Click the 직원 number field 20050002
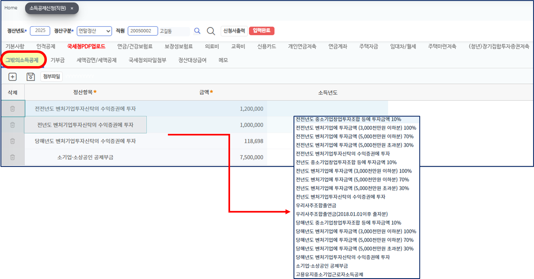The height and width of the screenshot is (279, 534). click(x=142, y=31)
